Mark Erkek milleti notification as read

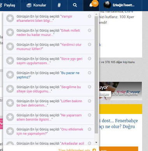(x=90, y=30)
